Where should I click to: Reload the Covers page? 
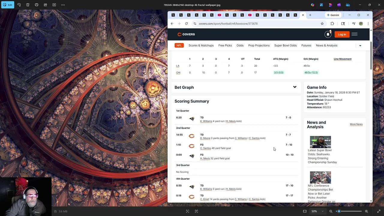point(186,24)
